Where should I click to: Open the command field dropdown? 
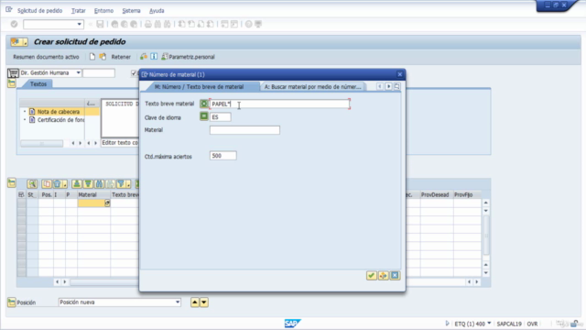(x=80, y=25)
